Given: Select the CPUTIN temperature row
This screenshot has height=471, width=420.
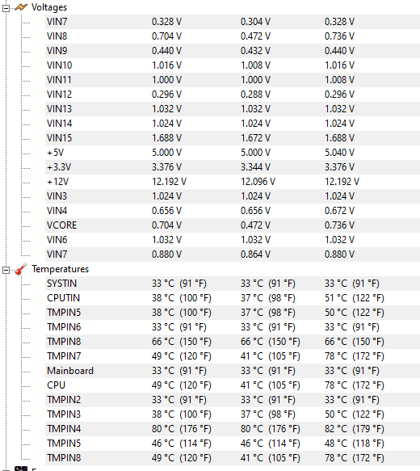Looking at the screenshot, I should pos(233,298).
